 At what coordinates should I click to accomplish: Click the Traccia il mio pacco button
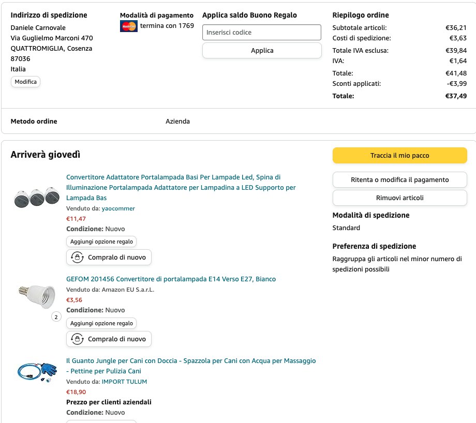(399, 156)
